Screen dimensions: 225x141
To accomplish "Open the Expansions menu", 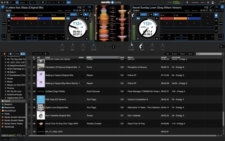I will [195, 2].
